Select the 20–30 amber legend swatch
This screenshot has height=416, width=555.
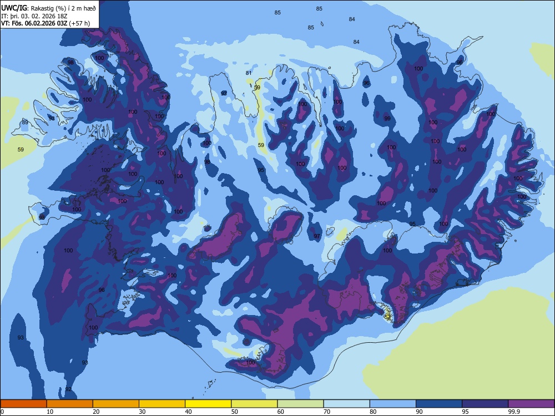pyautogui.click(x=116, y=404)
